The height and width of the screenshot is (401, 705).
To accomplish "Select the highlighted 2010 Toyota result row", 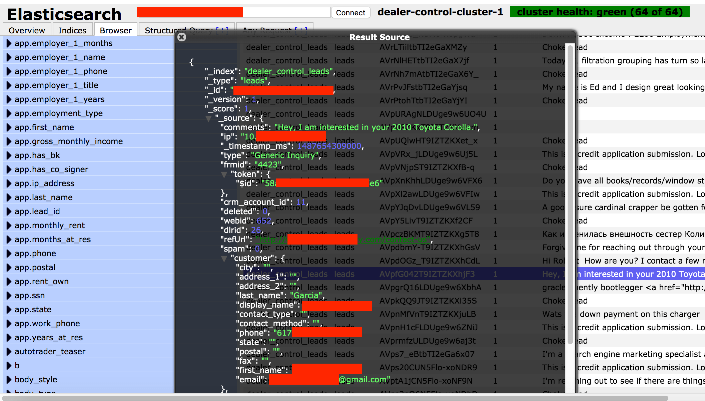I will coord(640,274).
